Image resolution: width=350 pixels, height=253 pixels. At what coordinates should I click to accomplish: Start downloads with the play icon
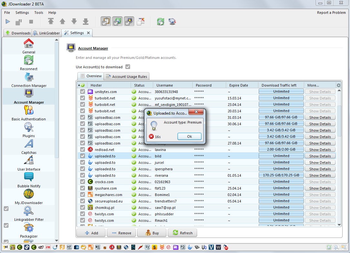tap(8, 22)
